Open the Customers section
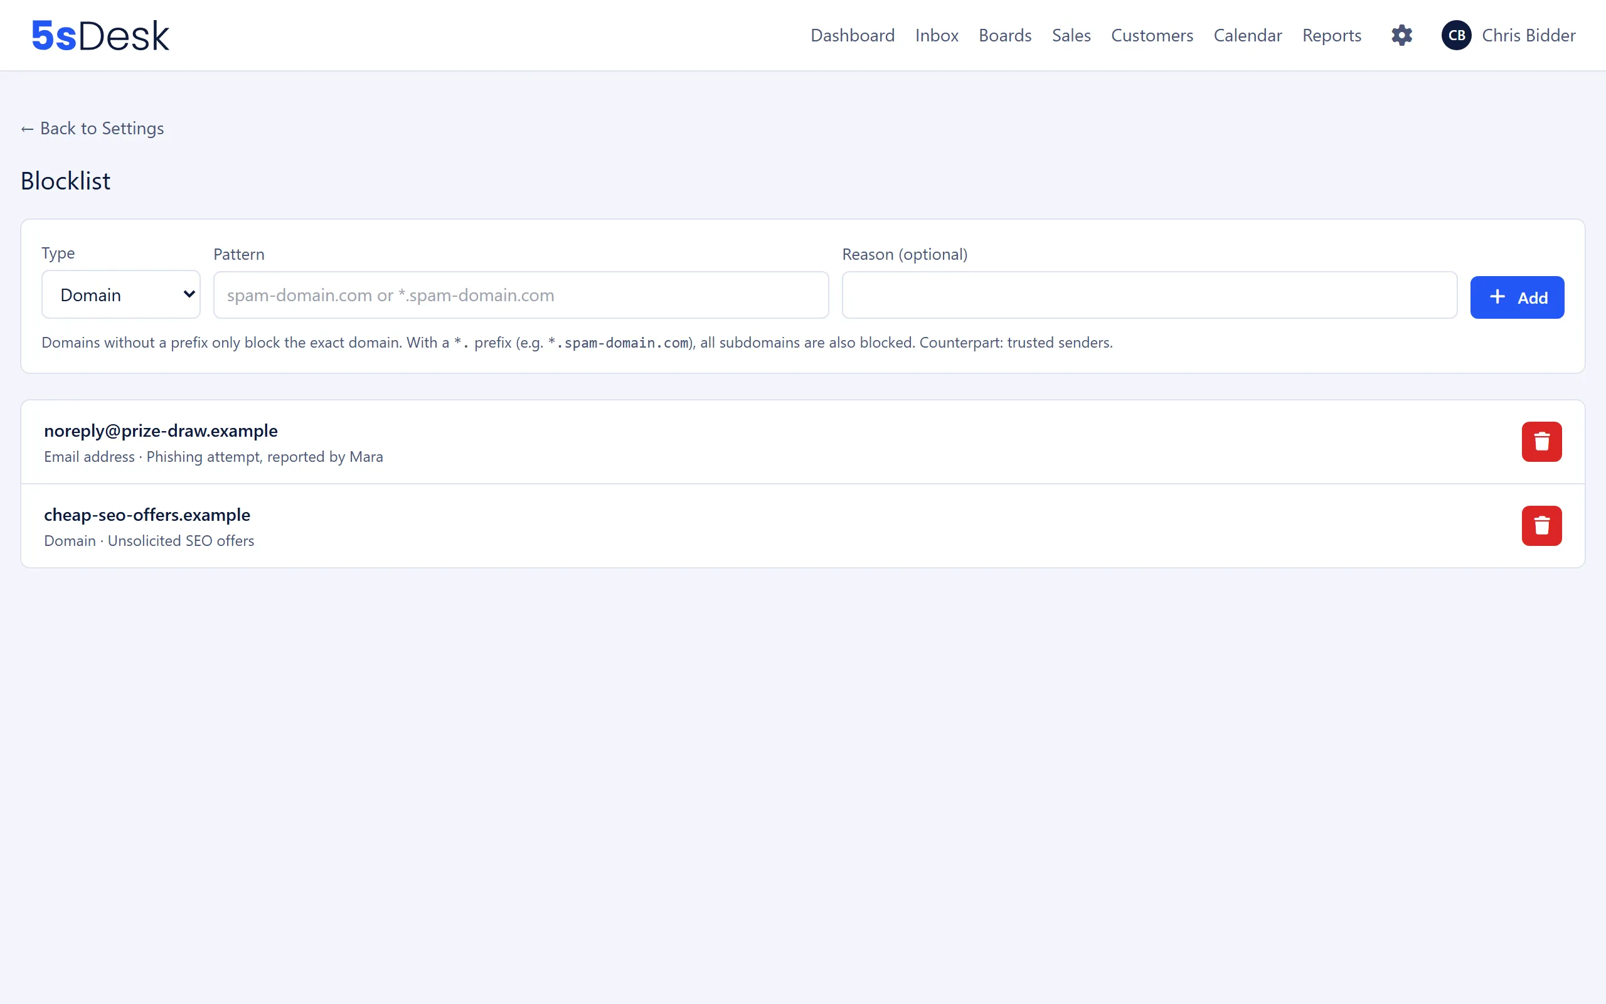The width and height of the screenshot is (1606, 1004). click(1151, 35)
